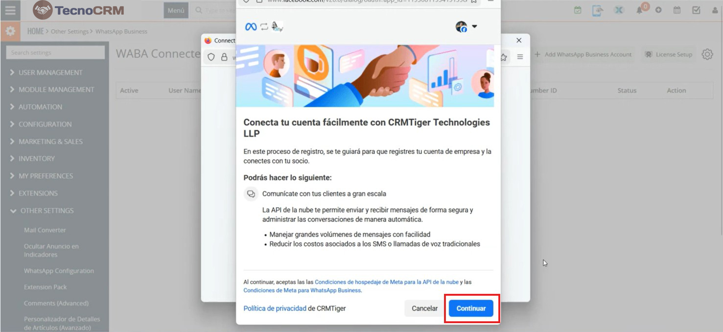
Task: Open the calendar icon in top bar
Action: 677,10
